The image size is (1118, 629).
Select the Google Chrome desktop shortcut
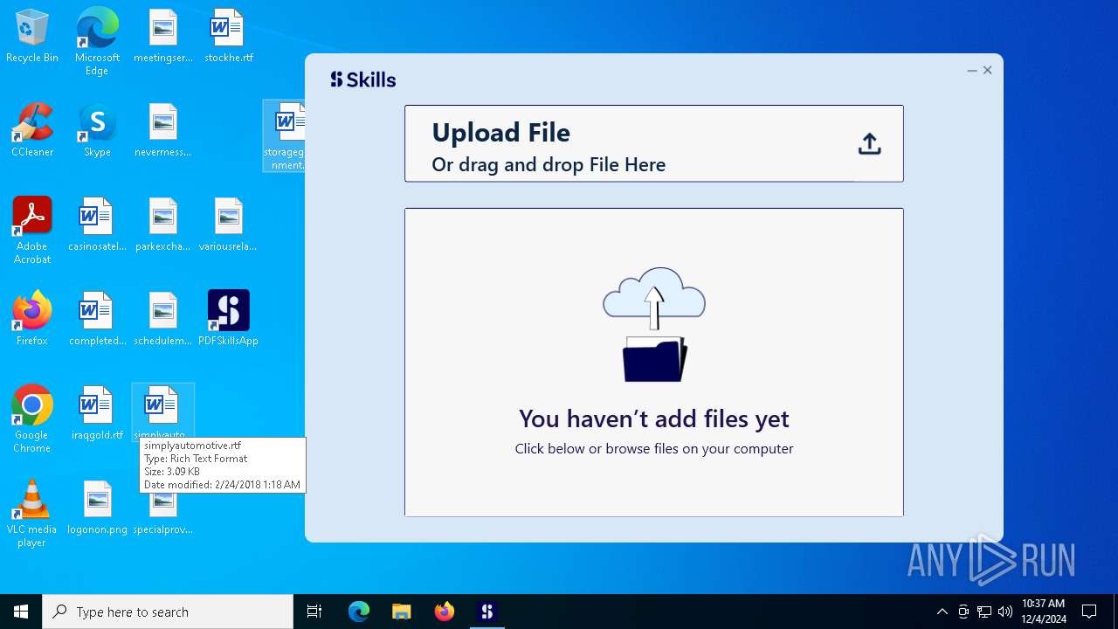(x=32, y=419)
